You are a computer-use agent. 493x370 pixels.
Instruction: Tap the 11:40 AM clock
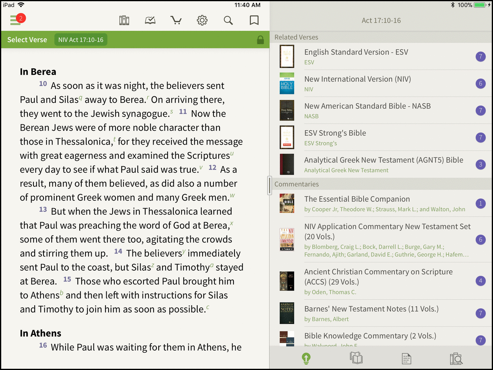click(x=247, y=5)
